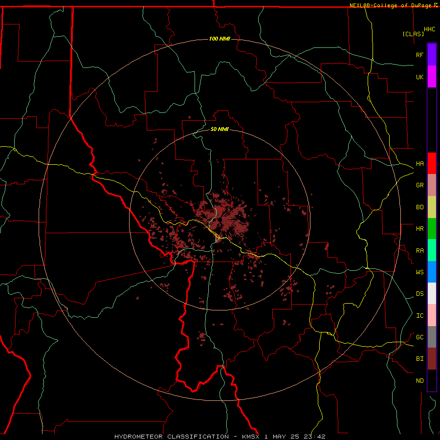Click the HR legend label
This screenshot has height=440, width=440.
coord(419,229)
